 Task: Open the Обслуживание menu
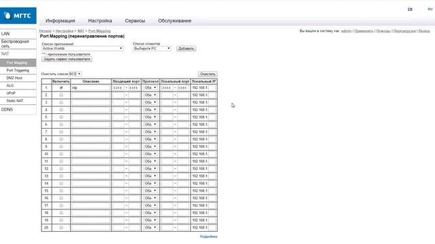(175, 21)
